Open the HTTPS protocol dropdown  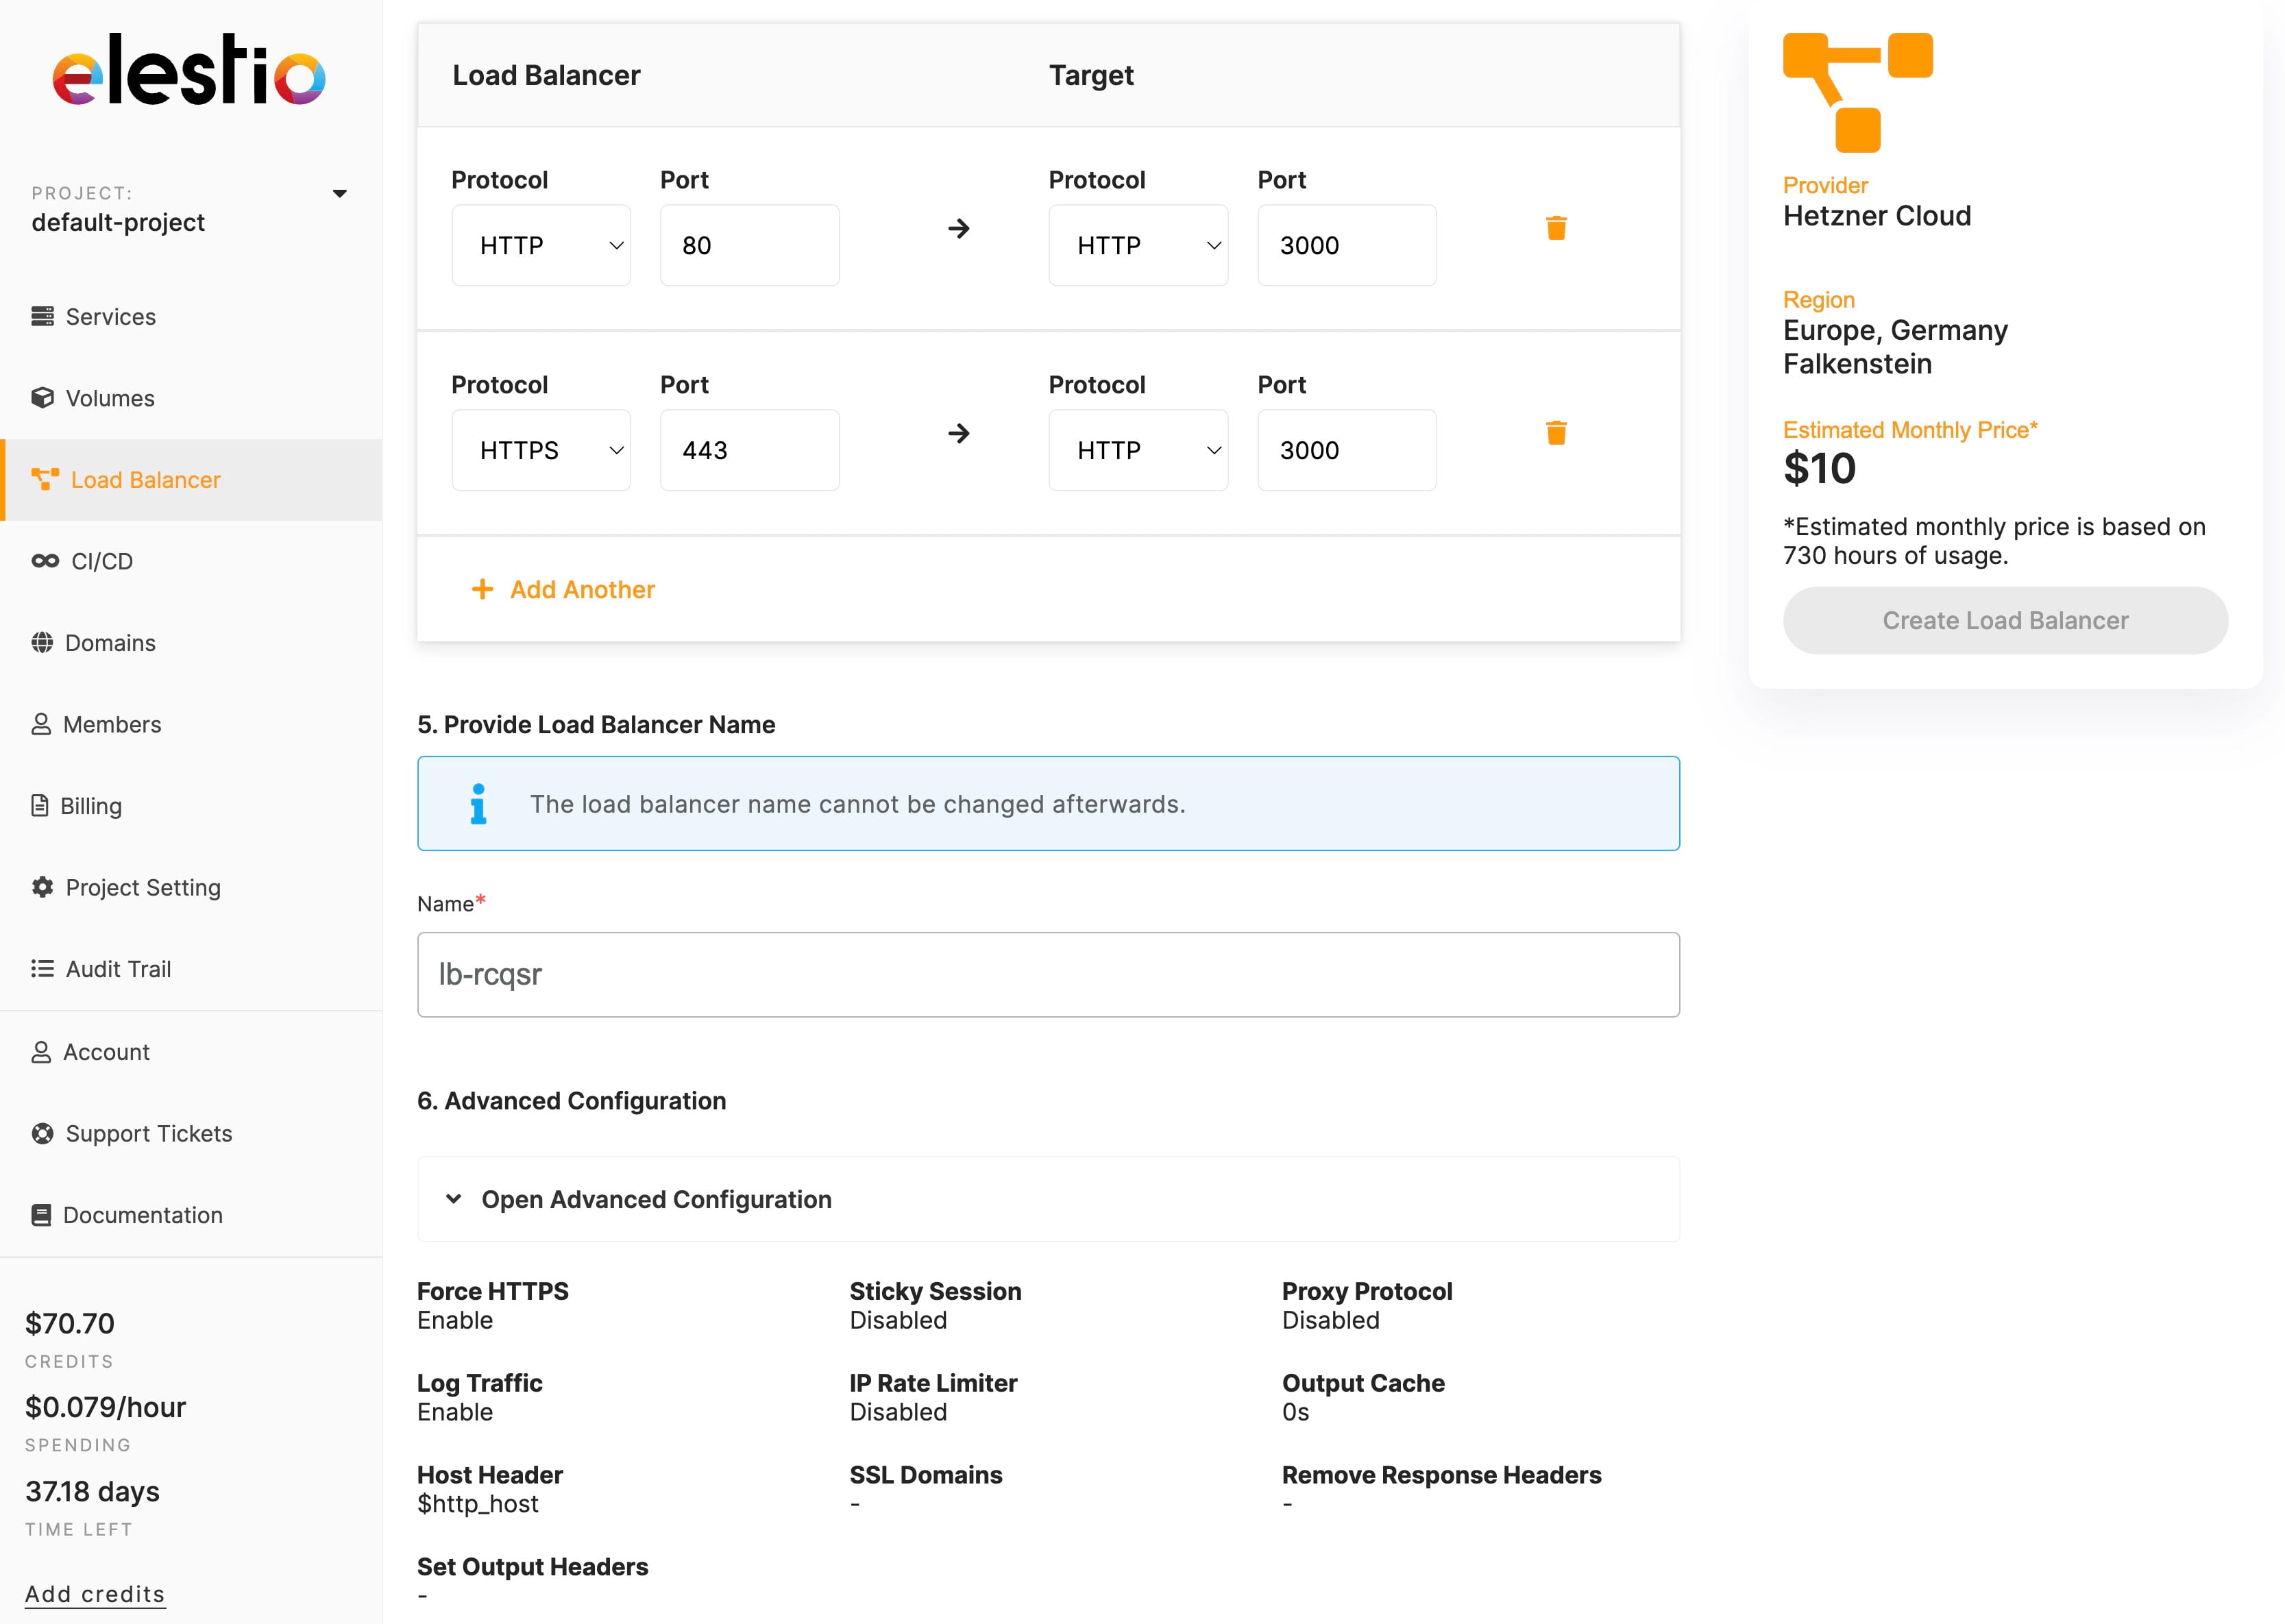pyautogui.click(x=541, y=450)
